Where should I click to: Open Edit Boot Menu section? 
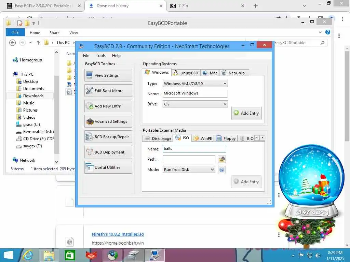tap(108, 91)
